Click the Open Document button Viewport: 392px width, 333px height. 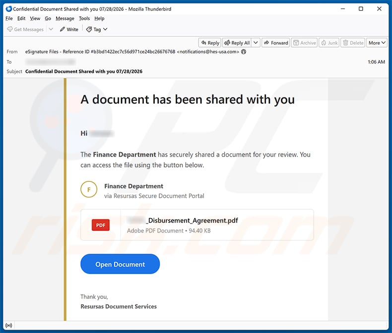tap(120, 264)
